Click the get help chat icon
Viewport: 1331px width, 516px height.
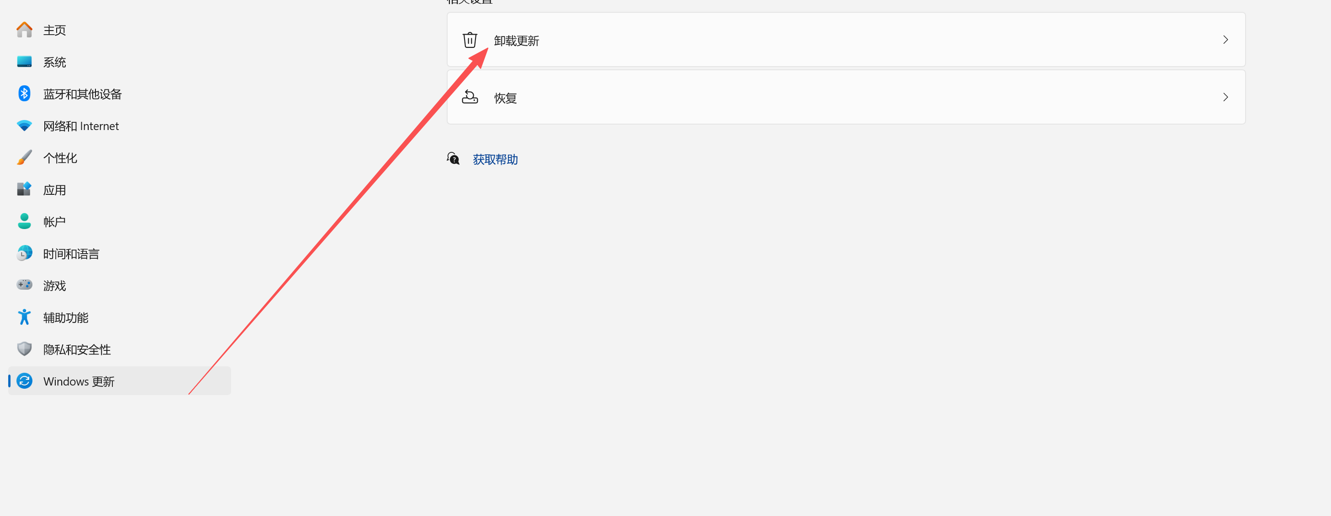453,158
